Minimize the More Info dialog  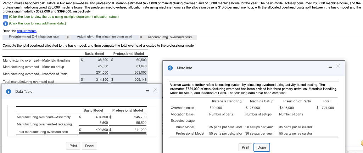330,68
